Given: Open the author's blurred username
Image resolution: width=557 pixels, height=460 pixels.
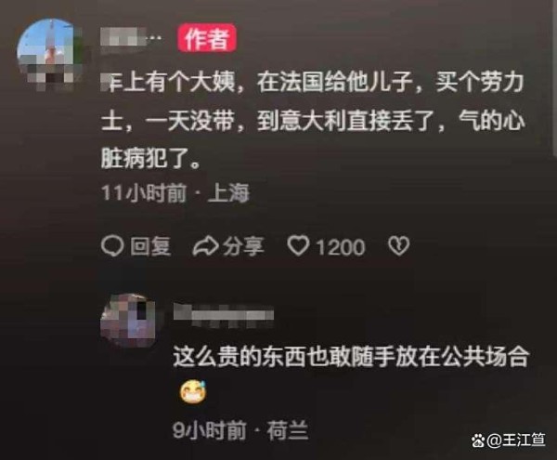Looking at the screenshot, I should 131,36.
